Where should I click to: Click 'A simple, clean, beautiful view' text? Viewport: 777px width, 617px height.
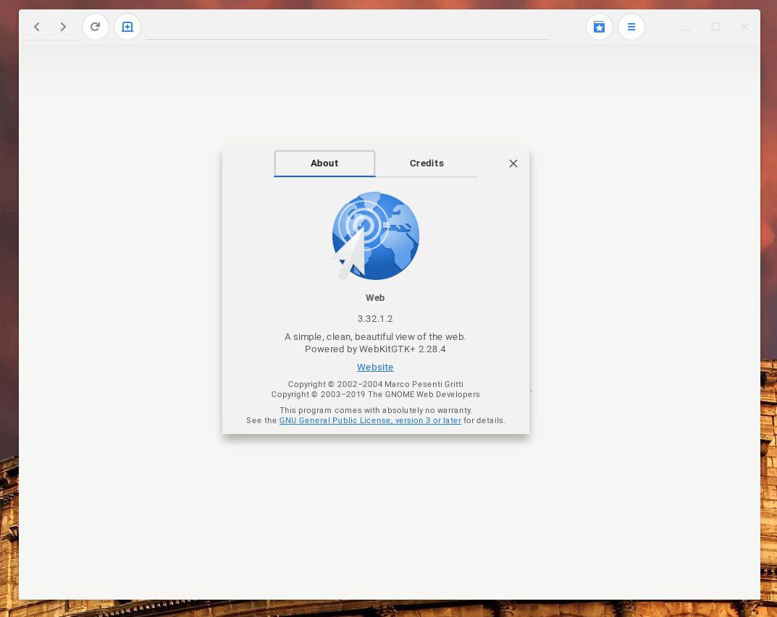[375, 337]
